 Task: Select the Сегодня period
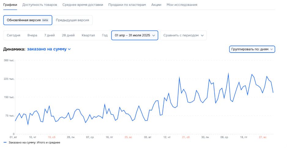(x=13, y=35)
